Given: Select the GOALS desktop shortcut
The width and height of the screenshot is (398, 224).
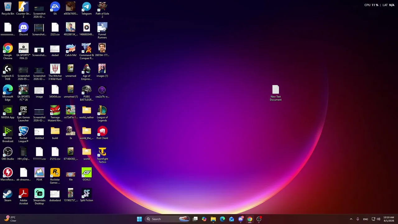Looking at the screenshot, I should [x=86, y=175].
